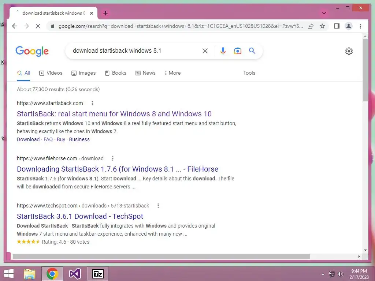The height and width of the screenshot is (281, 375).
Task: Go to the Google logo homepage
Action: pos(32,51)
